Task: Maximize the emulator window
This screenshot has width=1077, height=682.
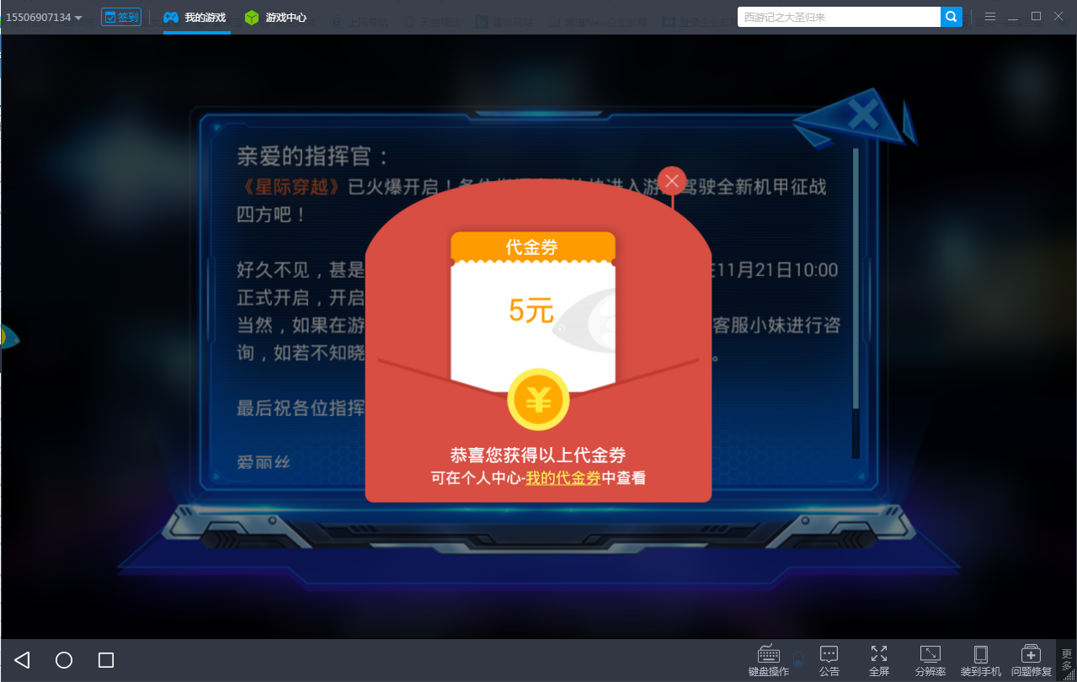Action: tap(1036, 17)
